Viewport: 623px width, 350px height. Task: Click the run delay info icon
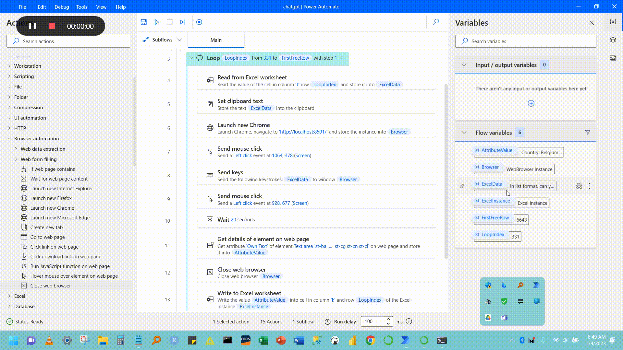tap(409, 321)
